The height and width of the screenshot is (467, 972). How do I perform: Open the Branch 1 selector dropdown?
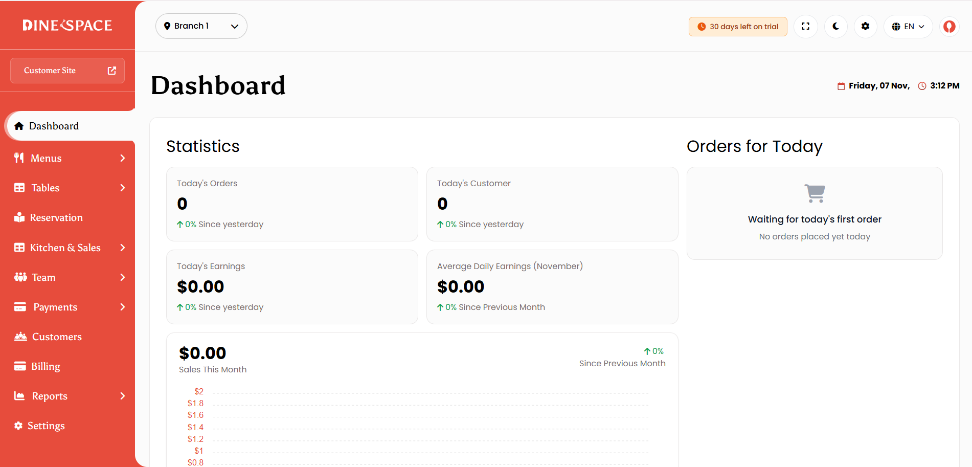(x=201, y=26)
